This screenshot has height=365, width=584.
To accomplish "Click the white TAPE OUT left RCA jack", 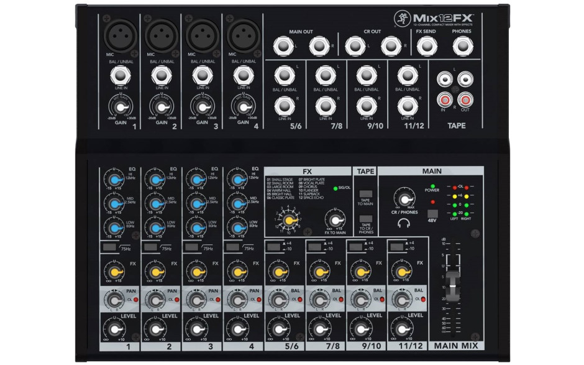I will (465, 79).
